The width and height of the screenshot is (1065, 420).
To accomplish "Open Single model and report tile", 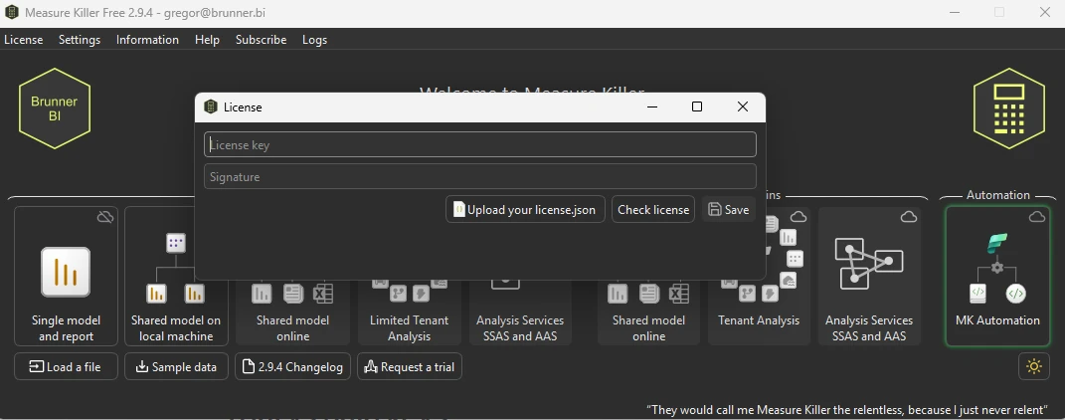I will (66, 277).
